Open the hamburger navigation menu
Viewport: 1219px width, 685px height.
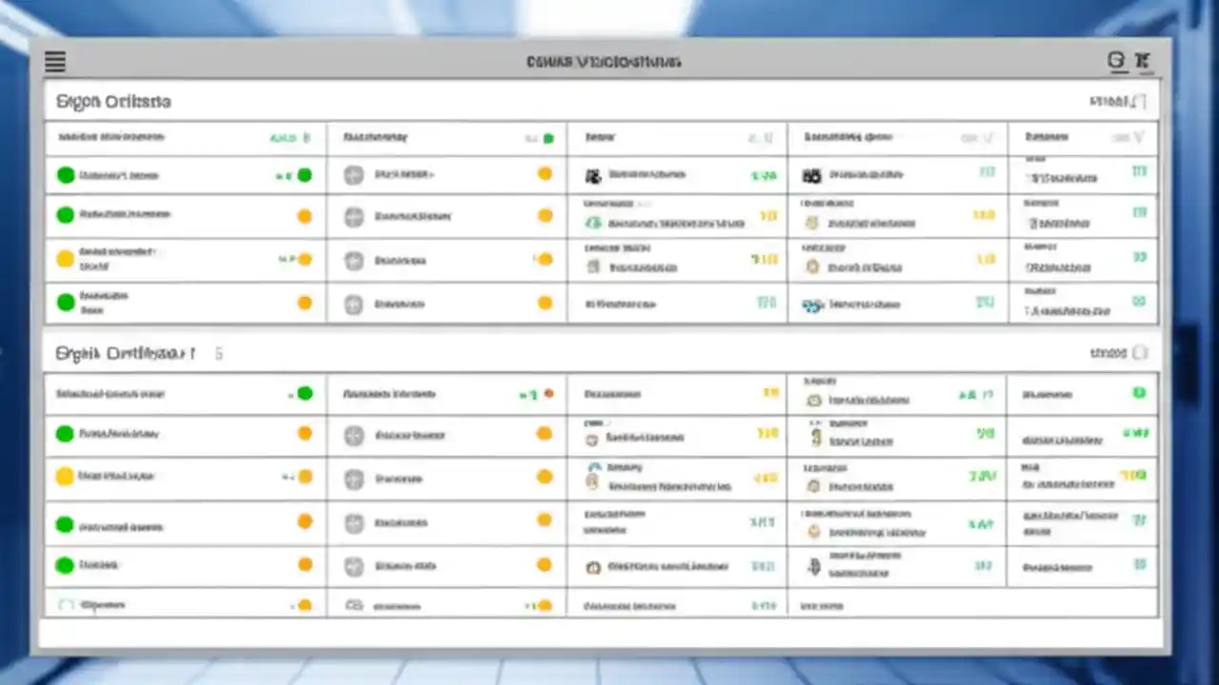click(x=54, y=62)
